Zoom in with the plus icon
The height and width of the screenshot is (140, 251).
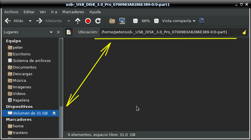(156, 21)
